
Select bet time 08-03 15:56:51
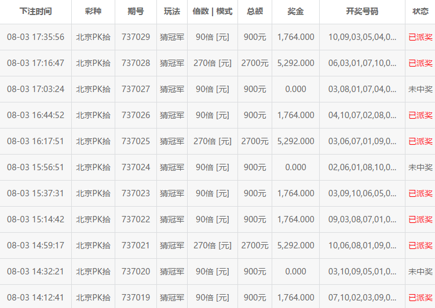click(x=35, y=167)
